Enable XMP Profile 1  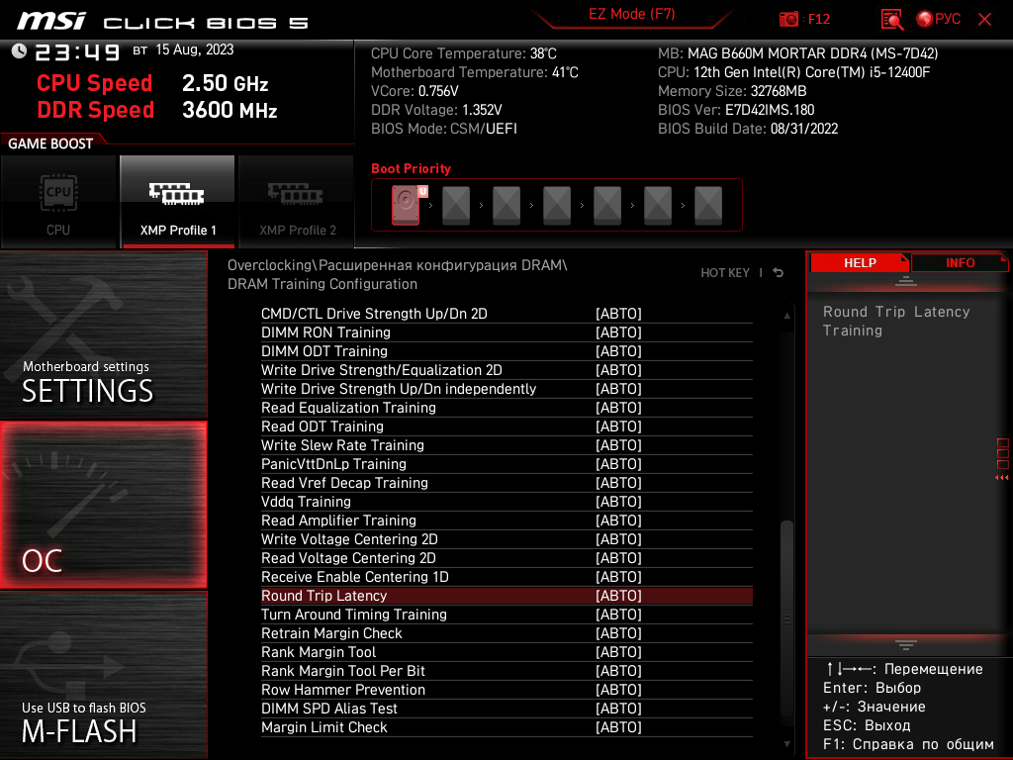(x=178, y=202)
